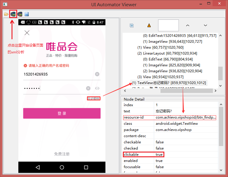
Task: Go to previous search result with up chevron
Action: 187,26
